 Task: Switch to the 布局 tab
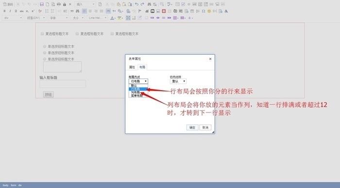(x=142, y=67)
